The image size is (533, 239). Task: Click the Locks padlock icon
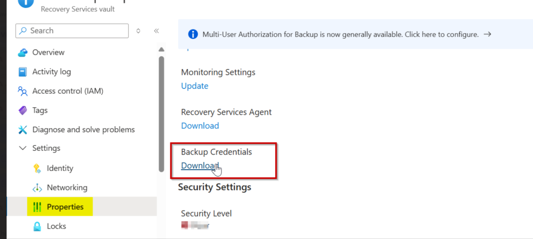(37, 226)
